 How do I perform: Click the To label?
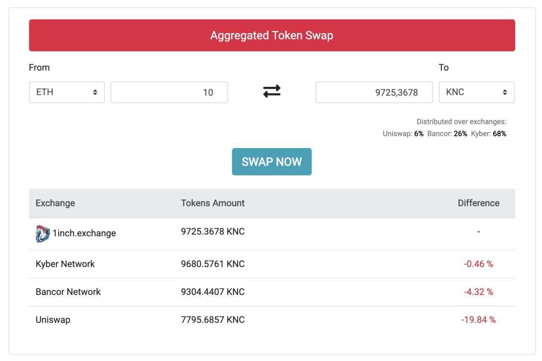[444, 68]
